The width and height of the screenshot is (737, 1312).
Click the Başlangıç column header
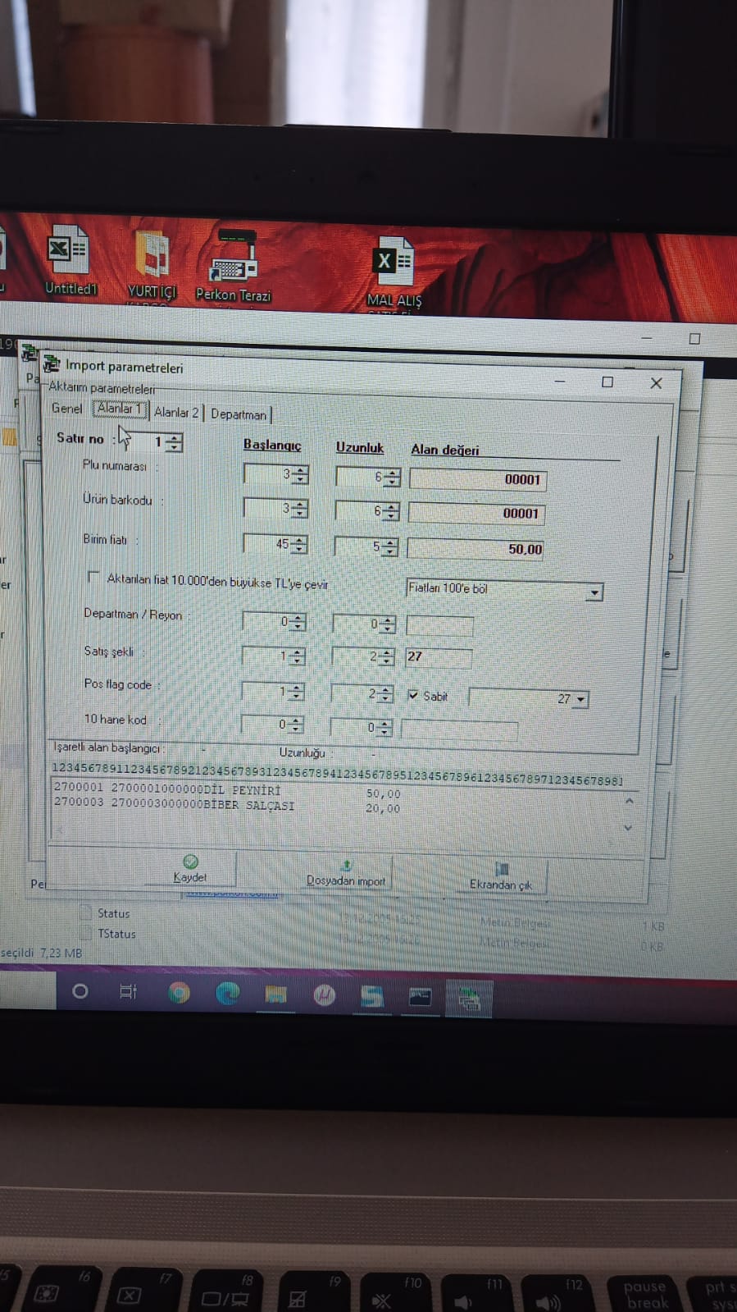272,445
